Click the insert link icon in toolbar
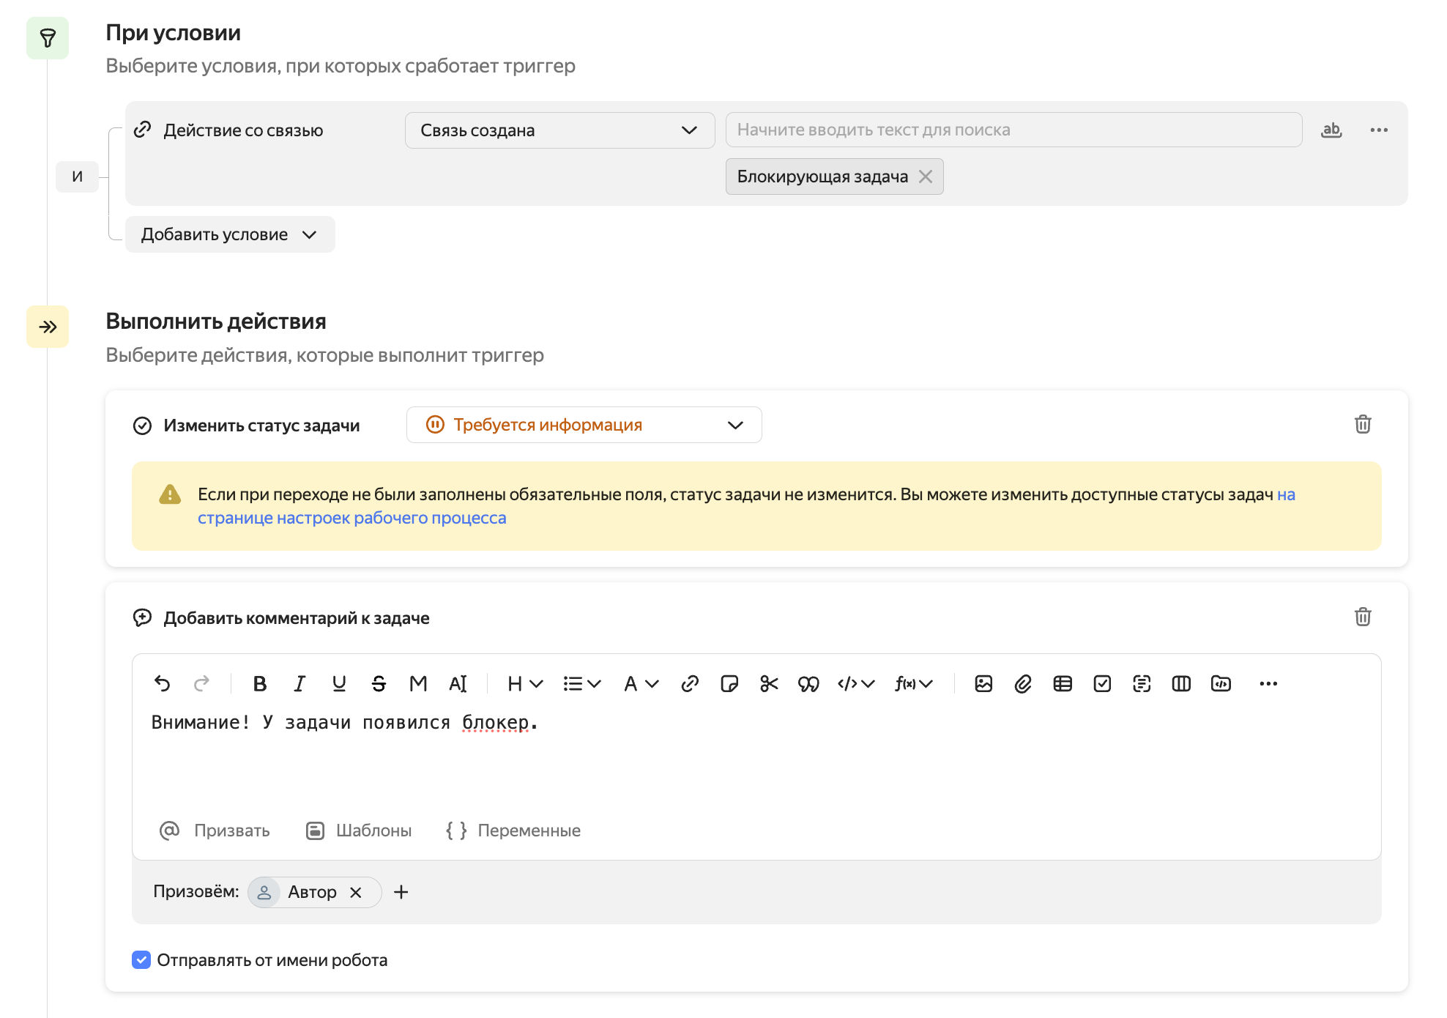This screenshot has height=1018, width=1447. pos(689,684)
